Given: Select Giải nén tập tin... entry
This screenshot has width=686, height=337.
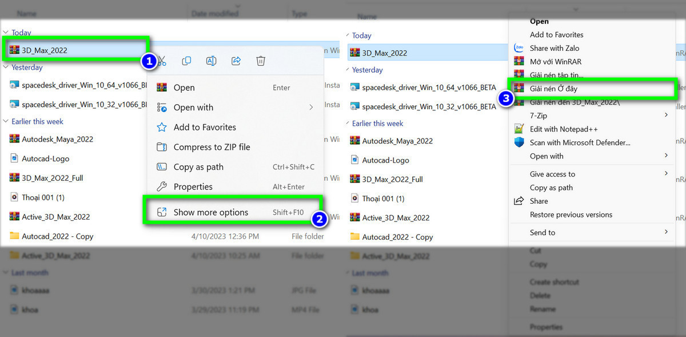Looking at the screenshot, I should [556, 75].
